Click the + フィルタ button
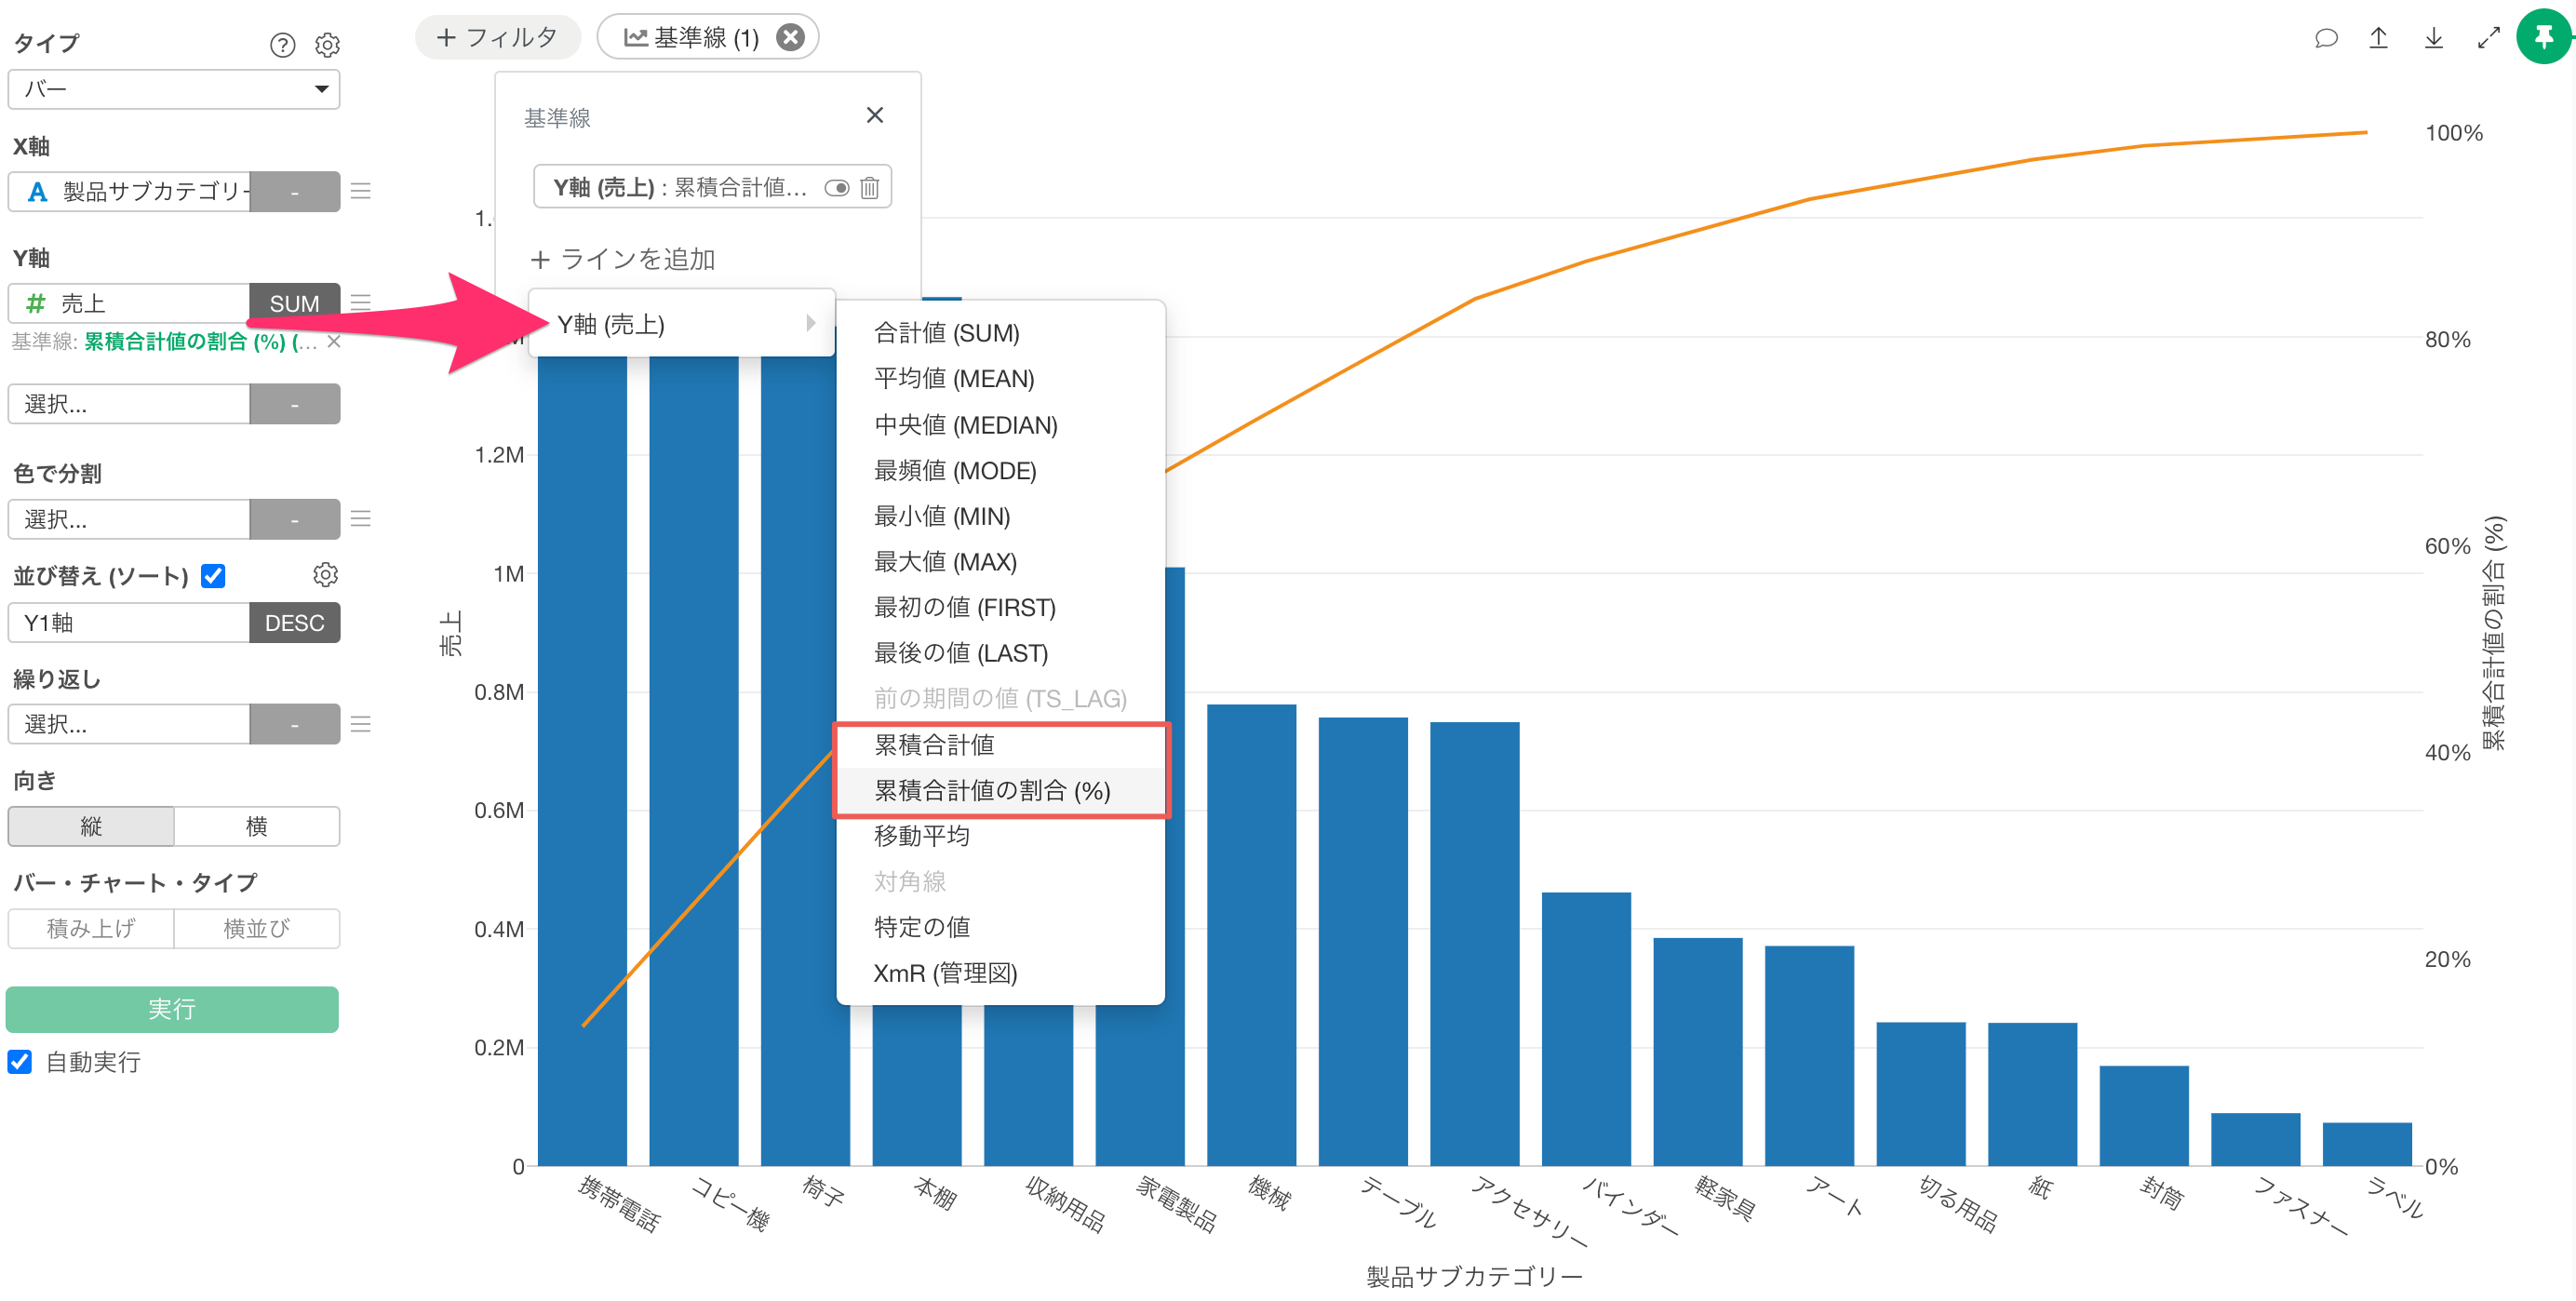The image size is (2576, 1301). 497,38
